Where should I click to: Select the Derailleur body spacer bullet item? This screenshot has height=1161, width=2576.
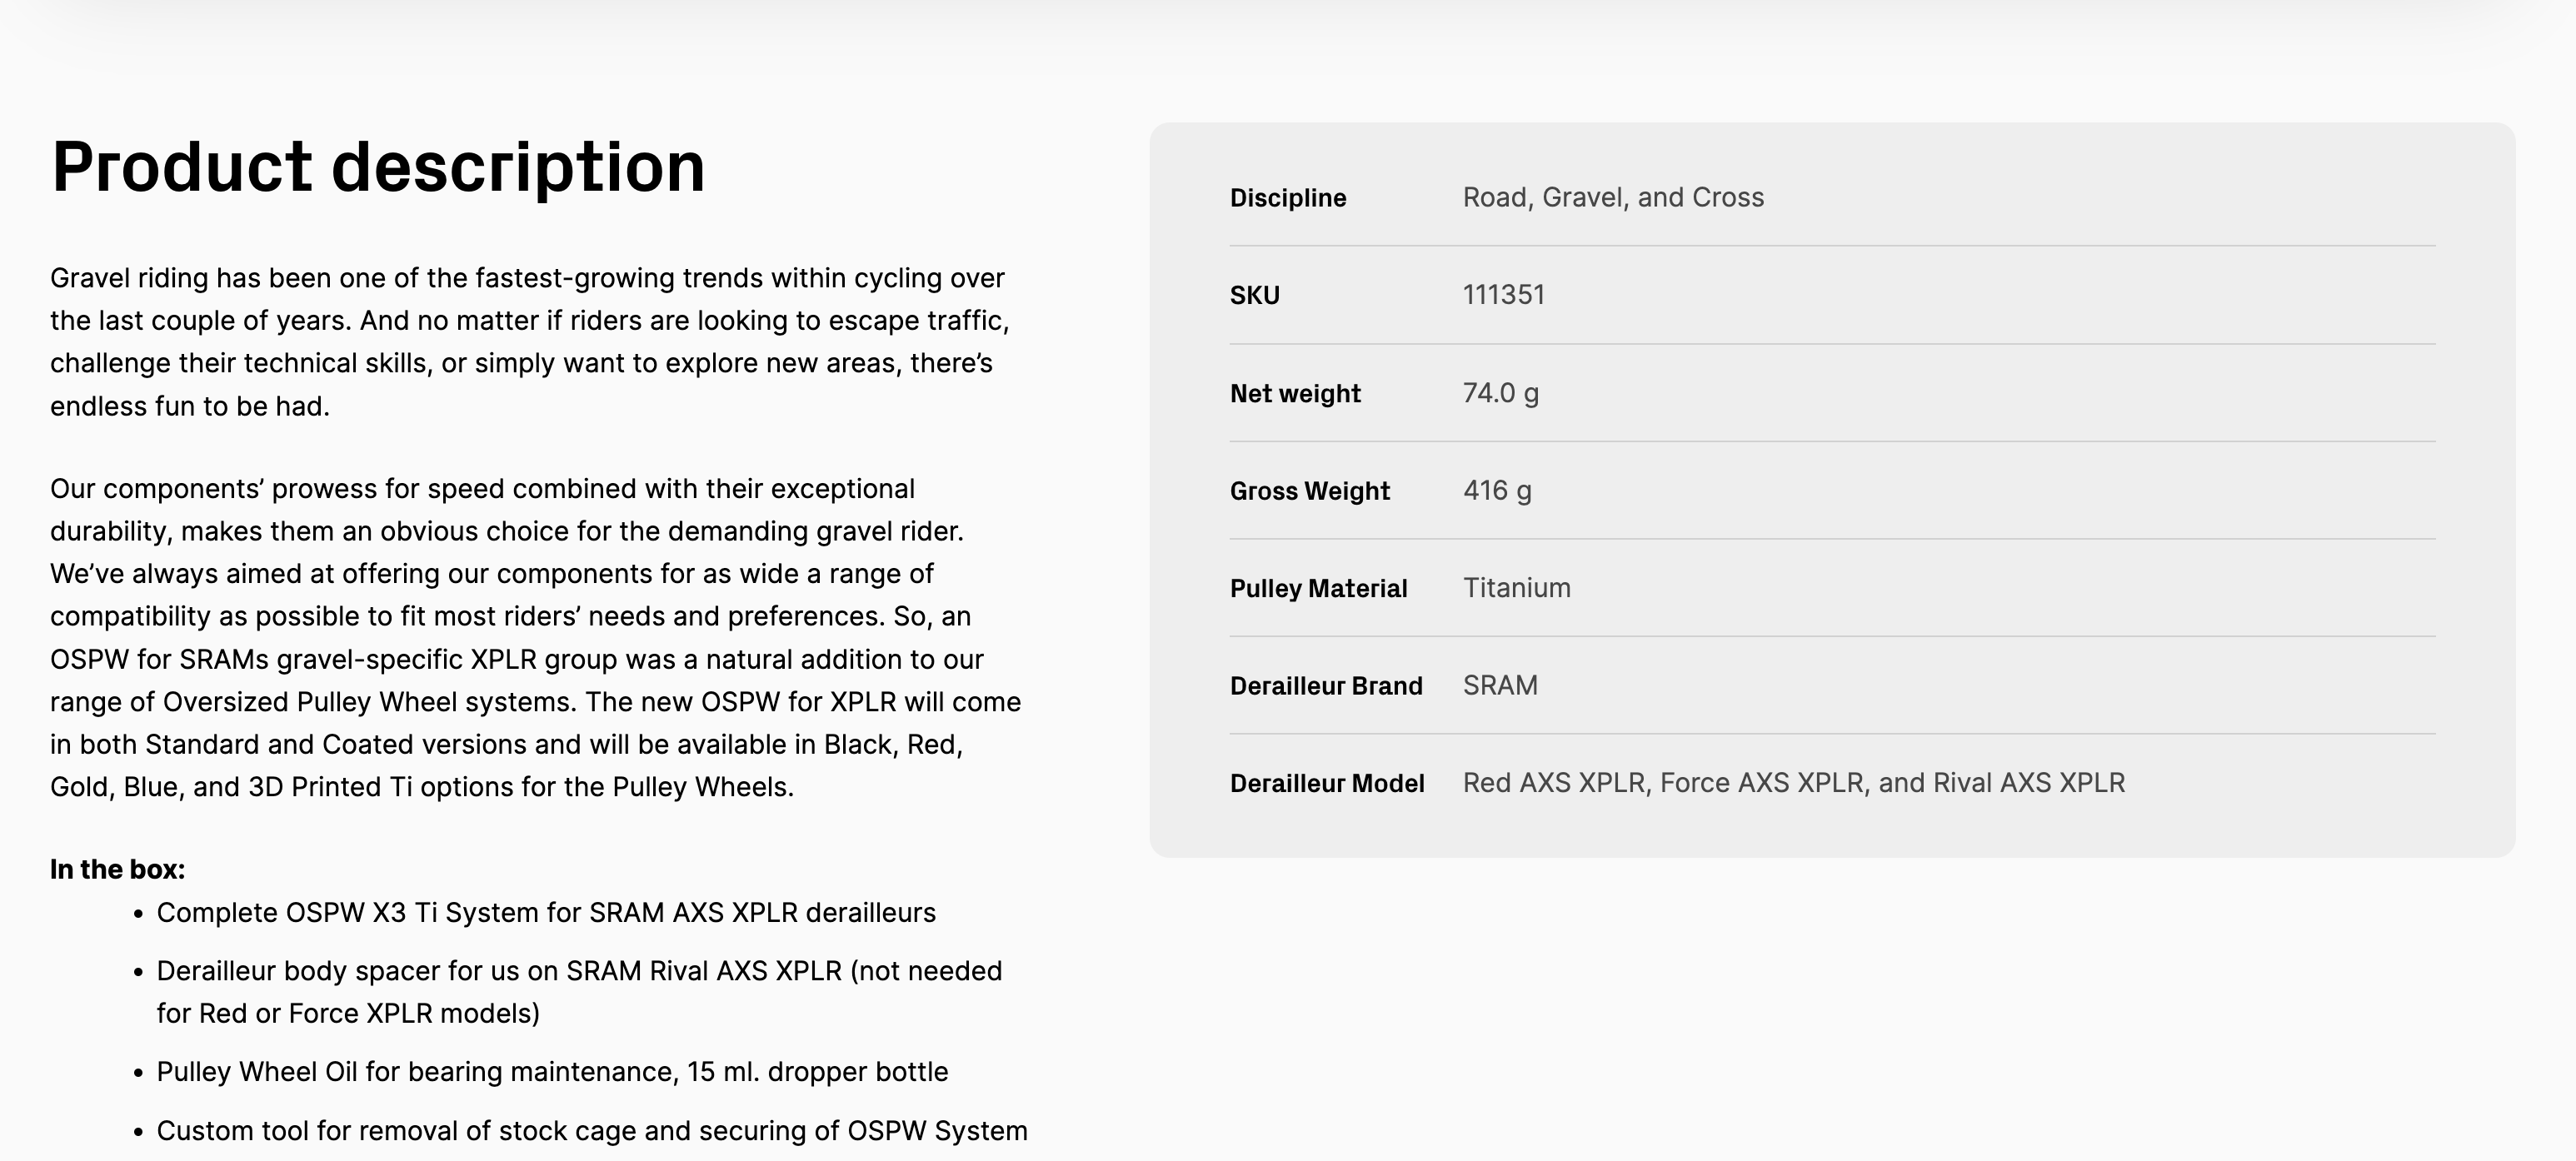(579, 991)
